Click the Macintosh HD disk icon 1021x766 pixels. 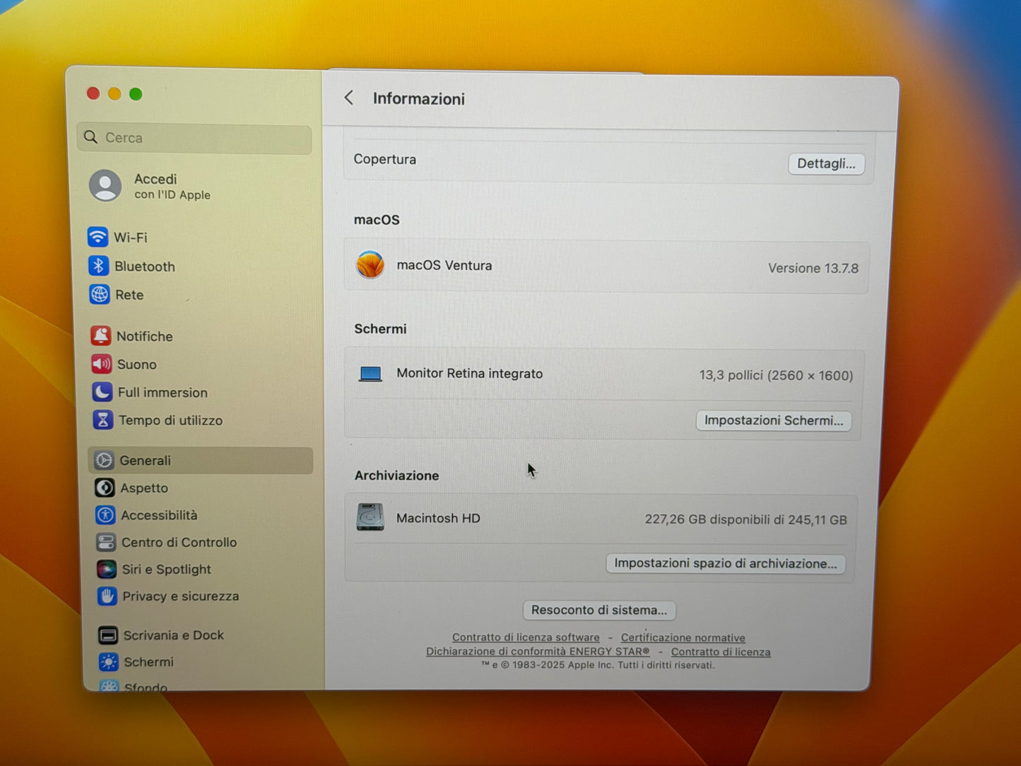coord(370,517)
